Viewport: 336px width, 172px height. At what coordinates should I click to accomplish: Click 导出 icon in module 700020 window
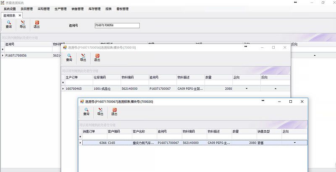pyautogui.click(x=100, y=111)
